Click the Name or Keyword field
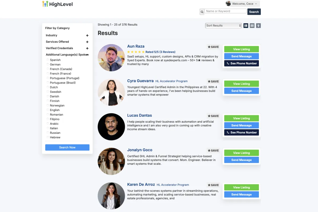 click(x=226, y=11)
